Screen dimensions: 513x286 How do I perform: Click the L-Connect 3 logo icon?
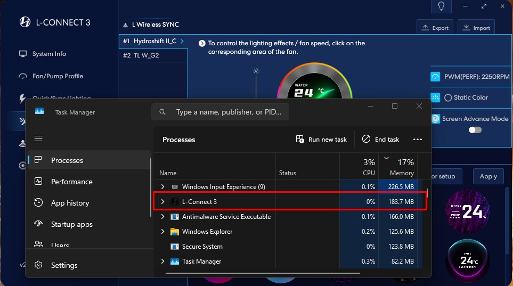(x=25, y=22)
